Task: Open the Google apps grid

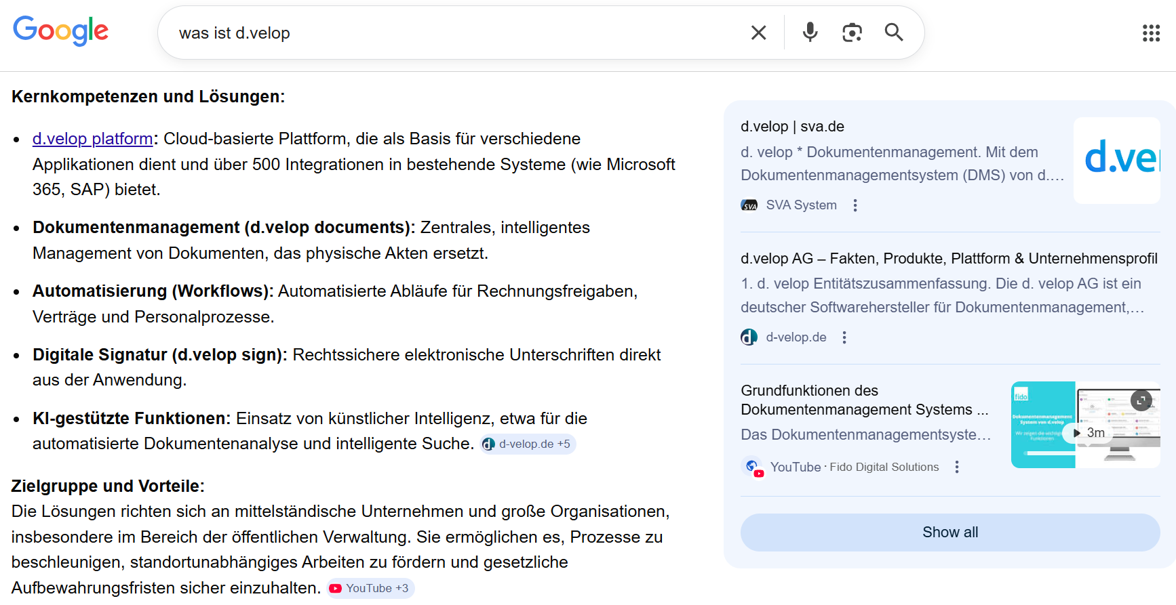Action: click(1151, 33)
